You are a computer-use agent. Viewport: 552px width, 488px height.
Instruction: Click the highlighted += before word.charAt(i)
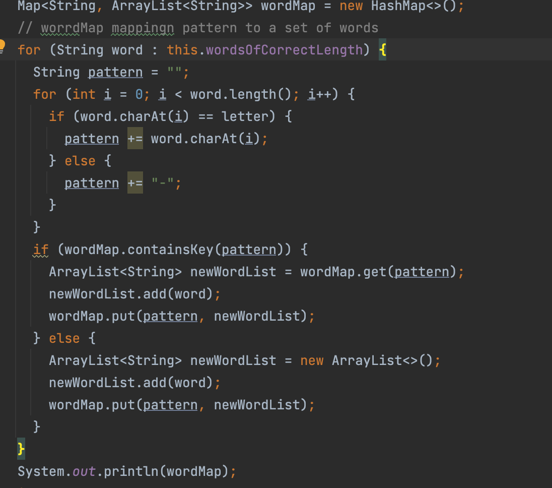click(135, 139)
